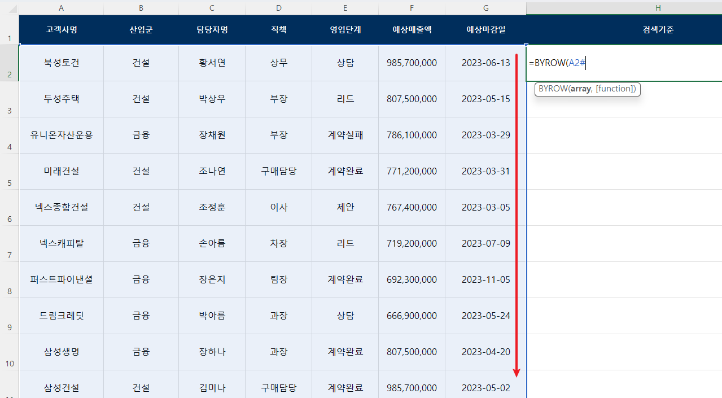
Task: Select 담당자명 cell 김미나
Action: click(x=212, y=384)
